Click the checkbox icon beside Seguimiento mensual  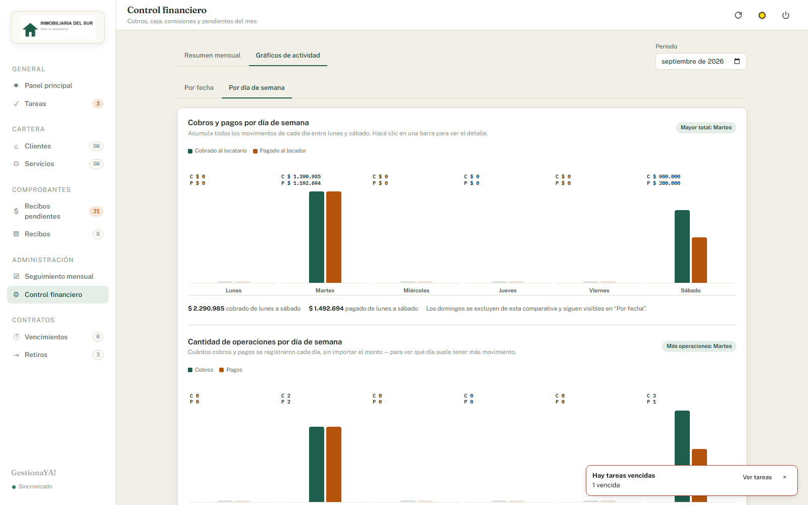tap(16, 276)
